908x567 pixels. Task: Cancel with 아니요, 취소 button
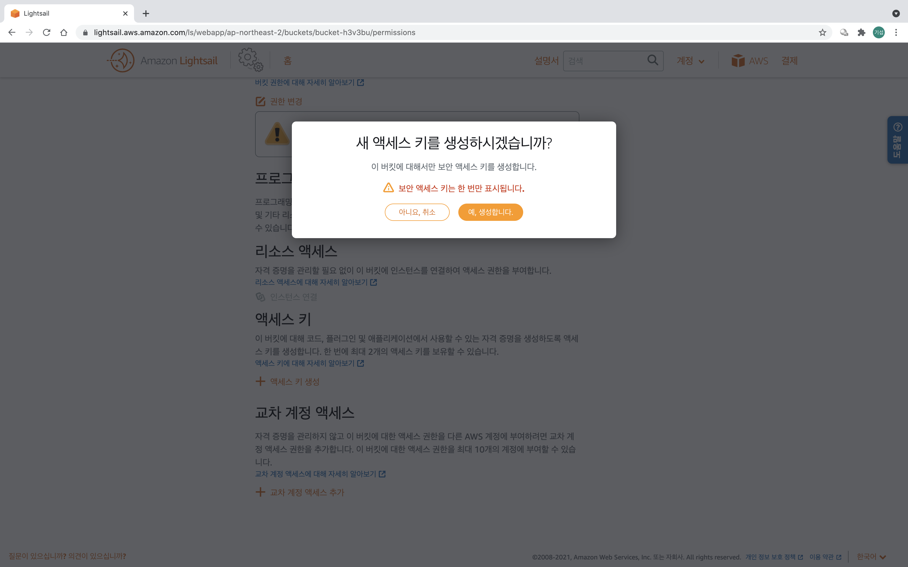coord(417,212)
